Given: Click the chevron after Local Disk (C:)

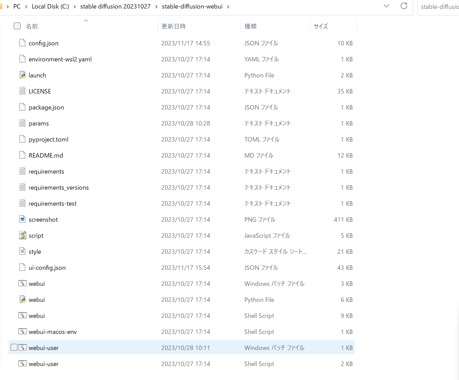Looking at the screenshot, I should point(74,6).
